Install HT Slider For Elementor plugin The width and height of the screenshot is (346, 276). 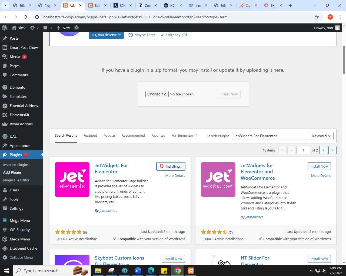[x=319, y=259]
